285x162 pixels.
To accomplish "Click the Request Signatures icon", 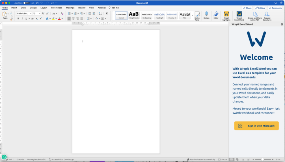I will click(267, 16).
